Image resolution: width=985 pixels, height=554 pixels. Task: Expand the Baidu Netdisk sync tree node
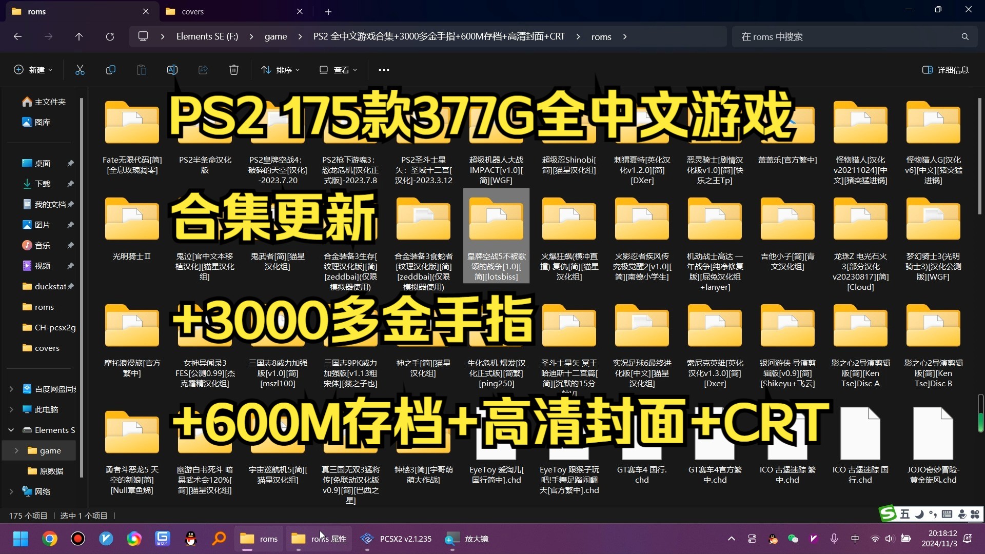pyautogui.click(x=11, y=389)
